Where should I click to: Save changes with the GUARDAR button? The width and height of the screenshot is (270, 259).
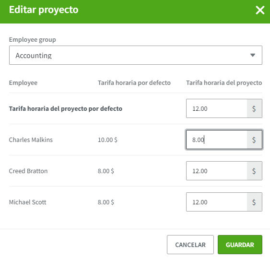pos(240,245)
